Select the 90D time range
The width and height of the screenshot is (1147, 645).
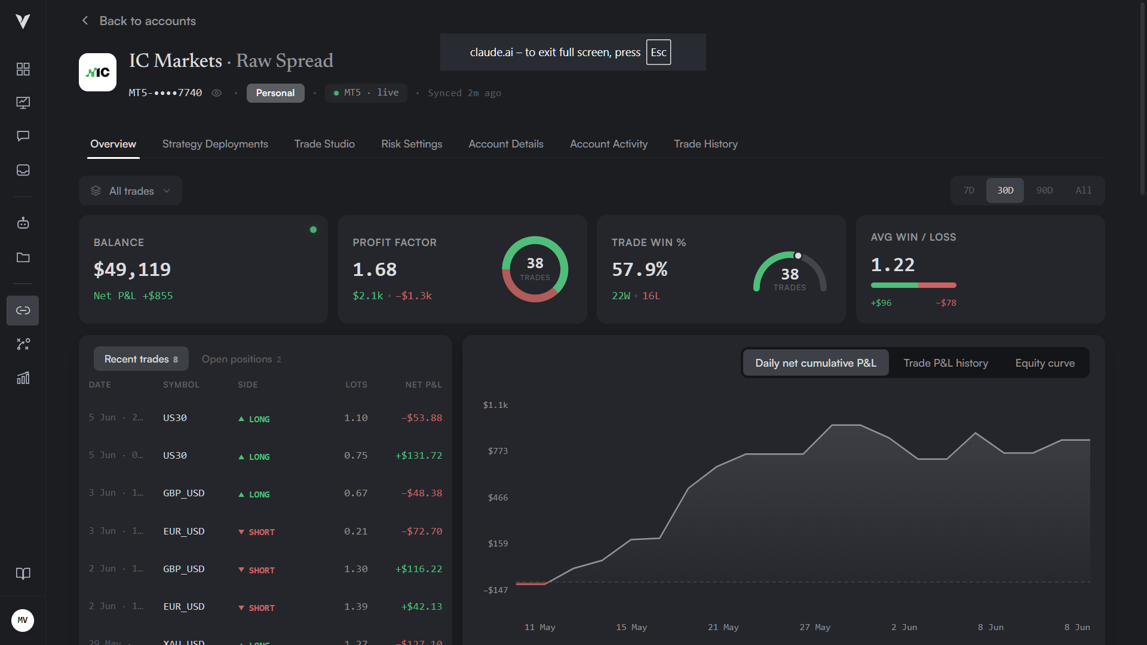[x=1044, y=191]
